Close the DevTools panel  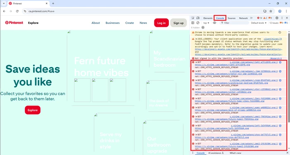(287, 18)
